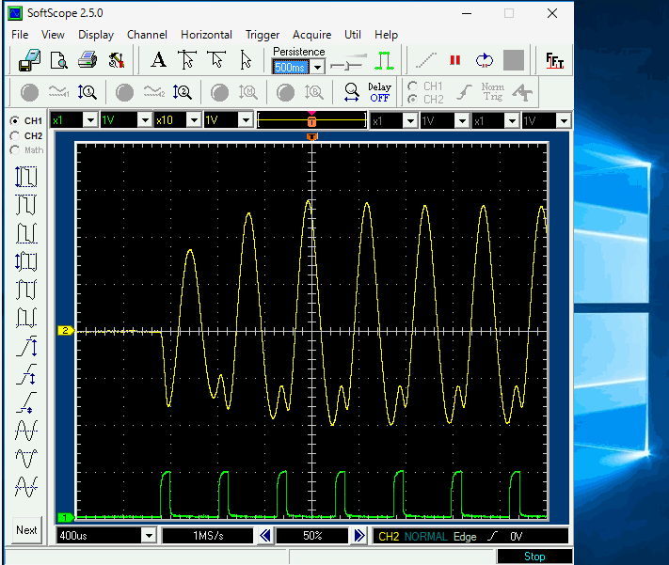Toggle the Delay OFF button
This screenshot has width=669, height=565.
click(x=379, y=92)
